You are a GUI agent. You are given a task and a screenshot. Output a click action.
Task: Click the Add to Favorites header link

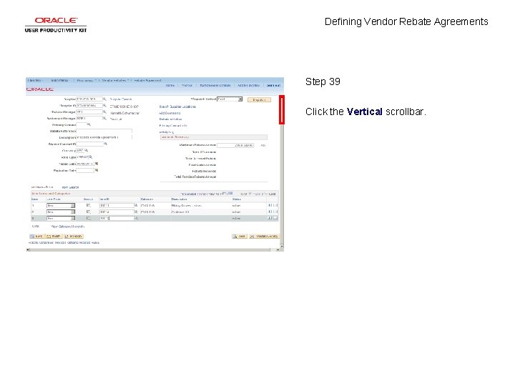248,85
